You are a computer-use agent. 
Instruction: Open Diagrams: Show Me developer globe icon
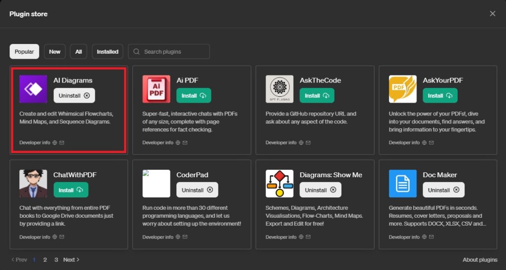[x=301, y=237]
